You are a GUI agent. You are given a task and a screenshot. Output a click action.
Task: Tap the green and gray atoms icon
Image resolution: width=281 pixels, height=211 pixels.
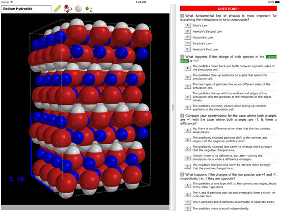point(89,9)
